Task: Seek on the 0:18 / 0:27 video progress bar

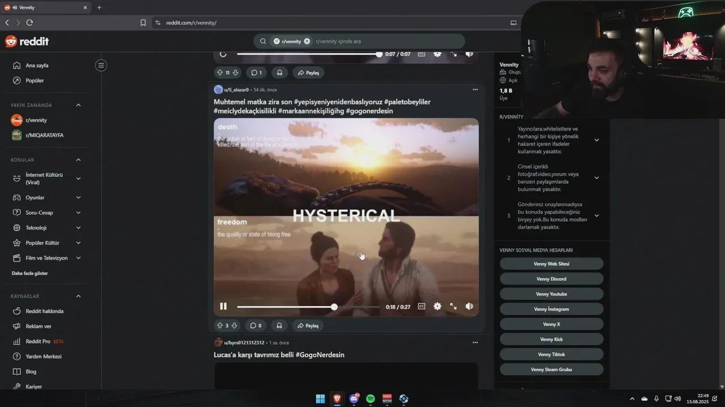Action: pyautogui.click(x=309, y=306)
